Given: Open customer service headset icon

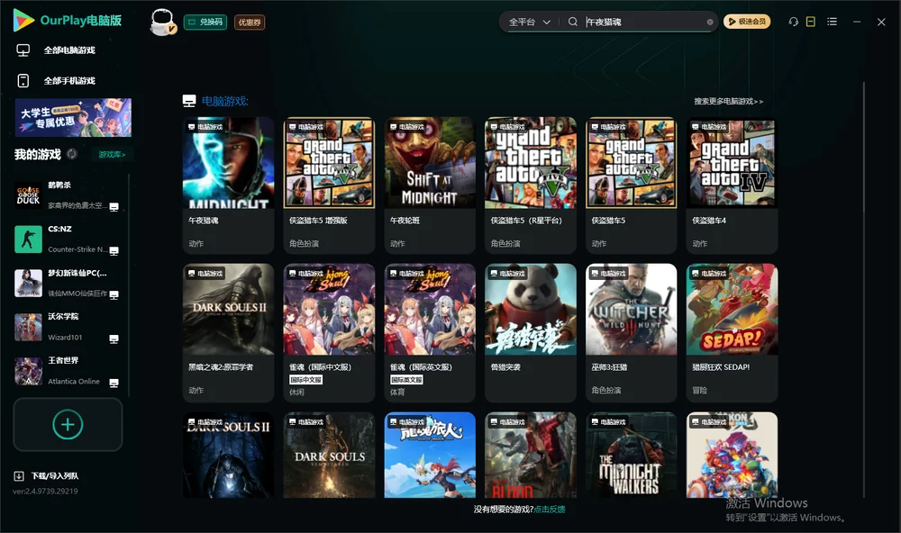Looking at the screenshot, I should 794,22.
